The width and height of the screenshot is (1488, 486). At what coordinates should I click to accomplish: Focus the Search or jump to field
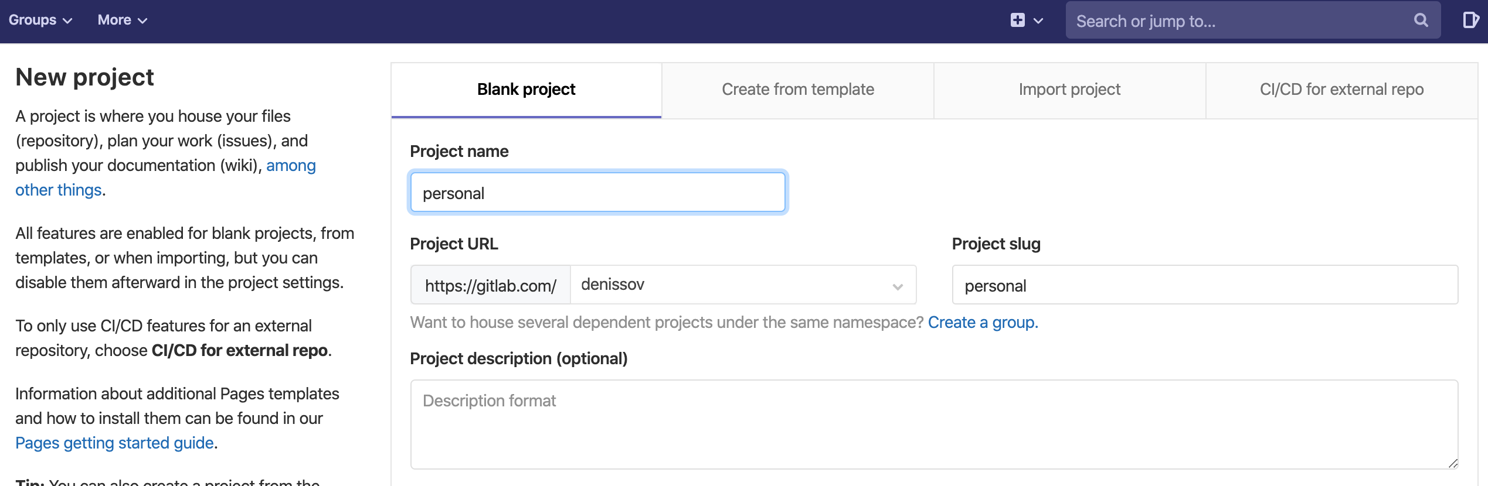1253,20
